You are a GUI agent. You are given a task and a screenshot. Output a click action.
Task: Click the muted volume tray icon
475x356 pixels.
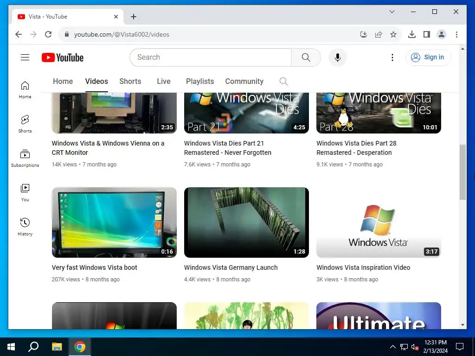tap(415, 347)
